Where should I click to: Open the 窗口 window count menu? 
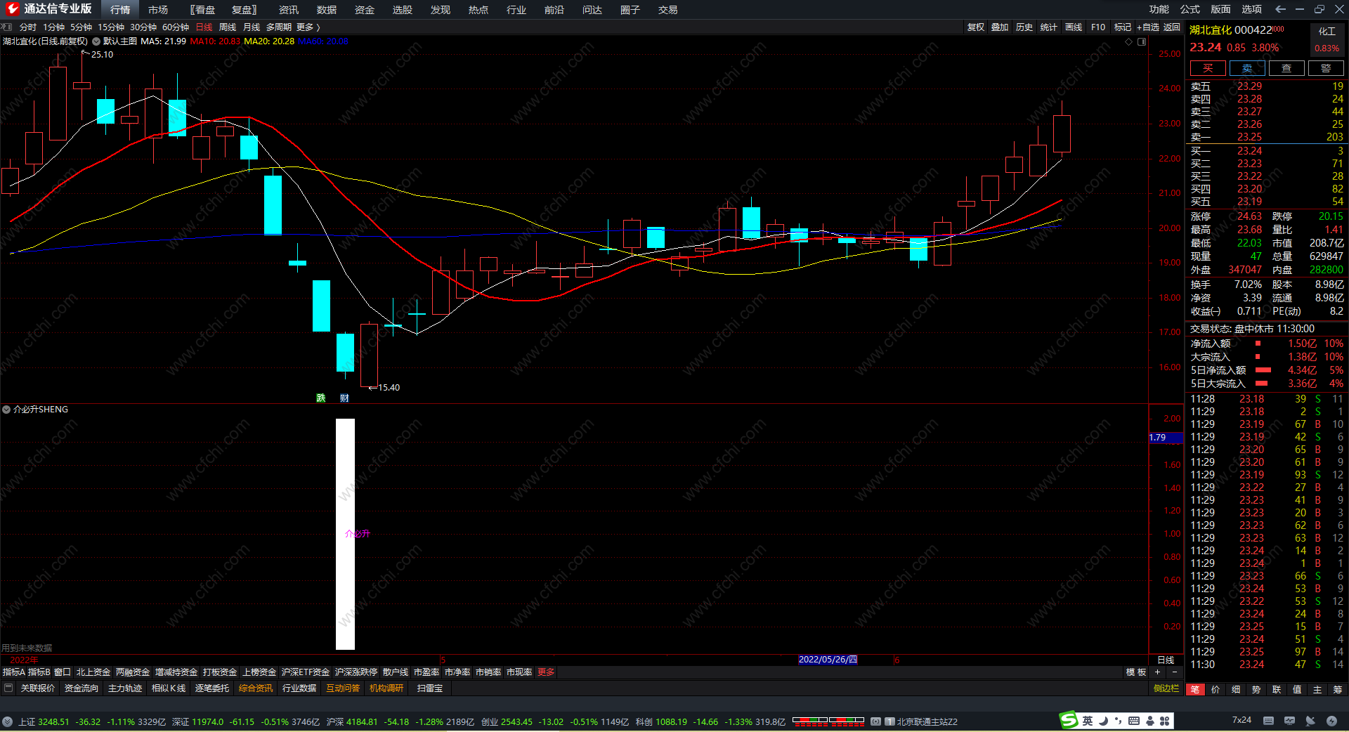click(63, 672)
